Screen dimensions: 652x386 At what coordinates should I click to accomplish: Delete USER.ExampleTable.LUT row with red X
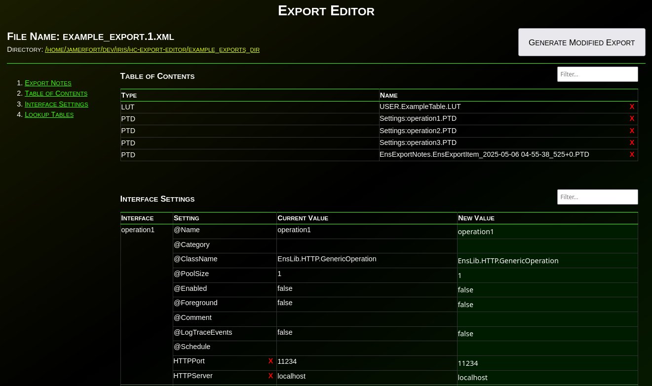pyautogui.click(x=632, y=106)
